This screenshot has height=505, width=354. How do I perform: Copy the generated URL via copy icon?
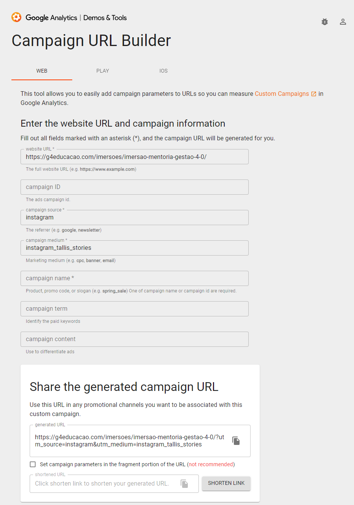click(x=236, y=441)
